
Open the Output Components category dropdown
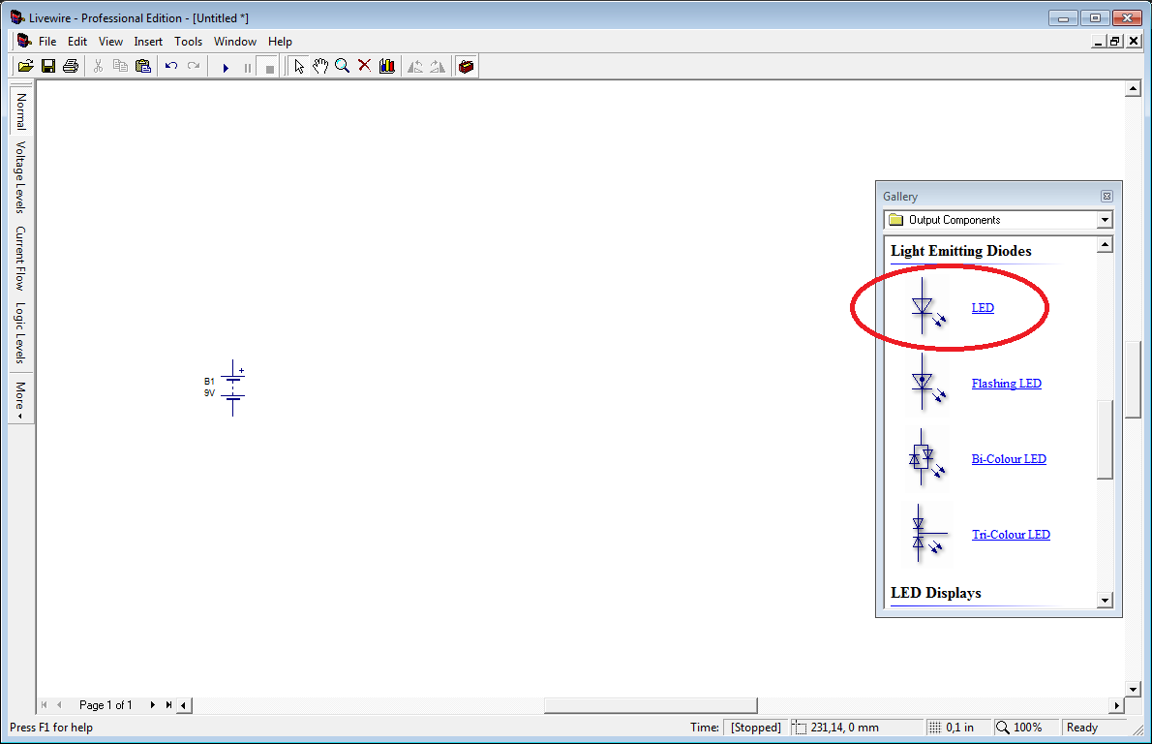point(1105,220)
